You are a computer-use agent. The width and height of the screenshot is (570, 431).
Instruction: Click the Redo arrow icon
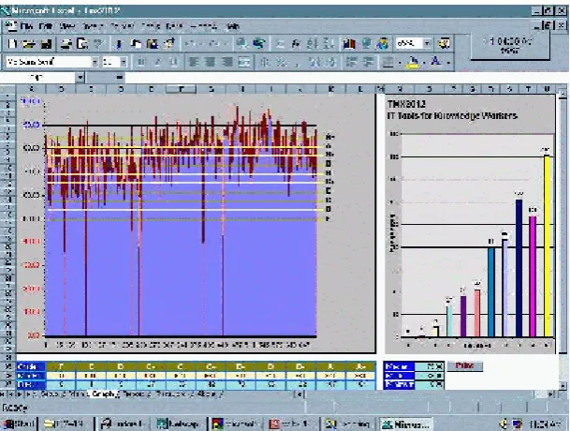click(214, 44)
